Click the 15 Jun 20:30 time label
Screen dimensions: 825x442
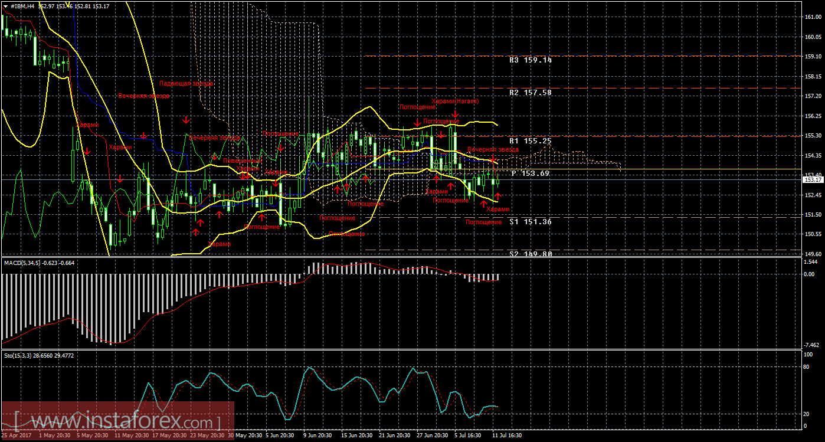(x=358, y=436)
